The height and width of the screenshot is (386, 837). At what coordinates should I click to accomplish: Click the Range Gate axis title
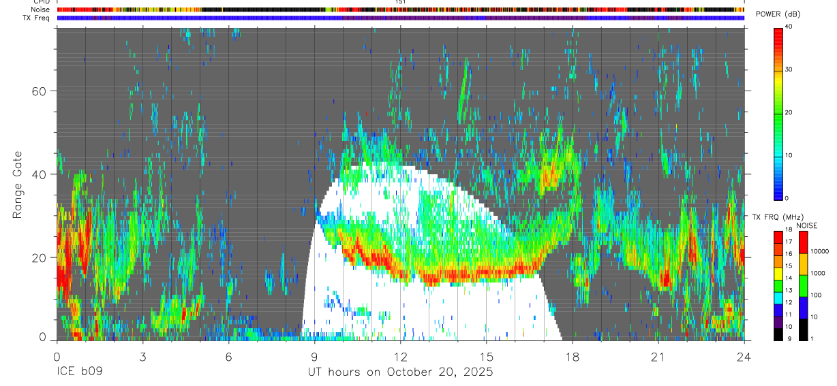[18, 185]
